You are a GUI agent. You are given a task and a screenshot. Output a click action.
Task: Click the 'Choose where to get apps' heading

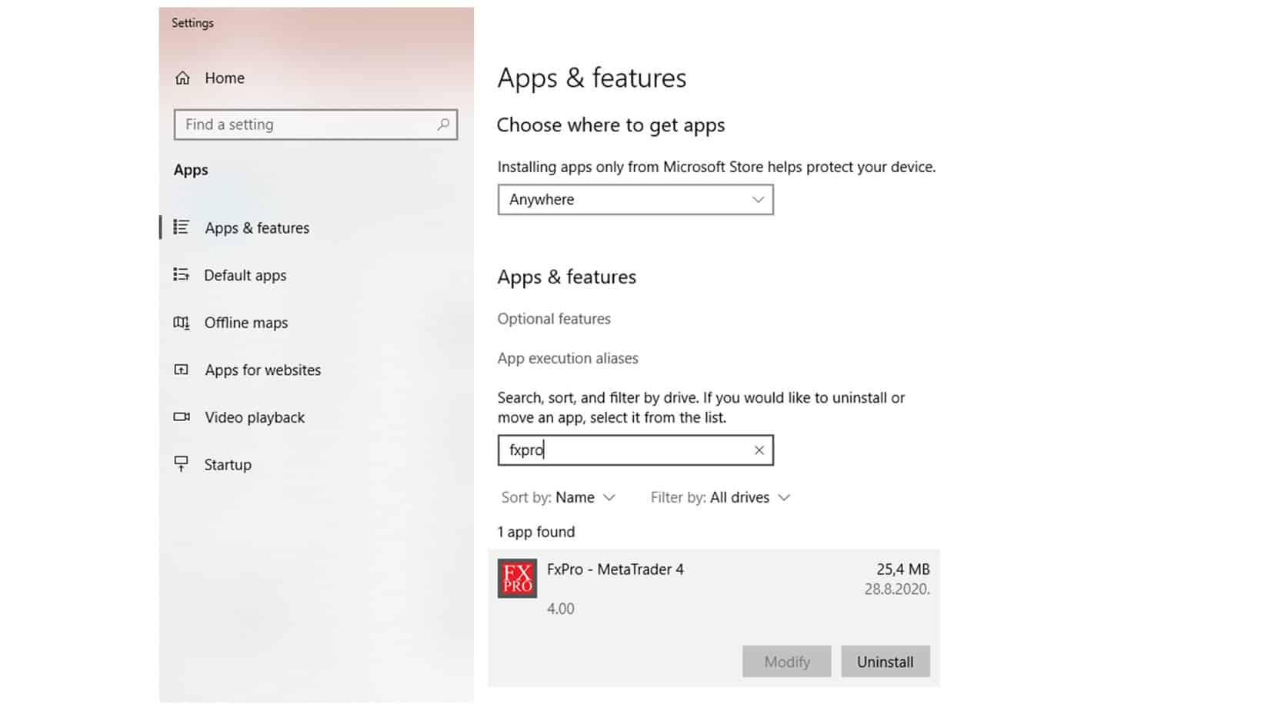click(x=611, y=125)
